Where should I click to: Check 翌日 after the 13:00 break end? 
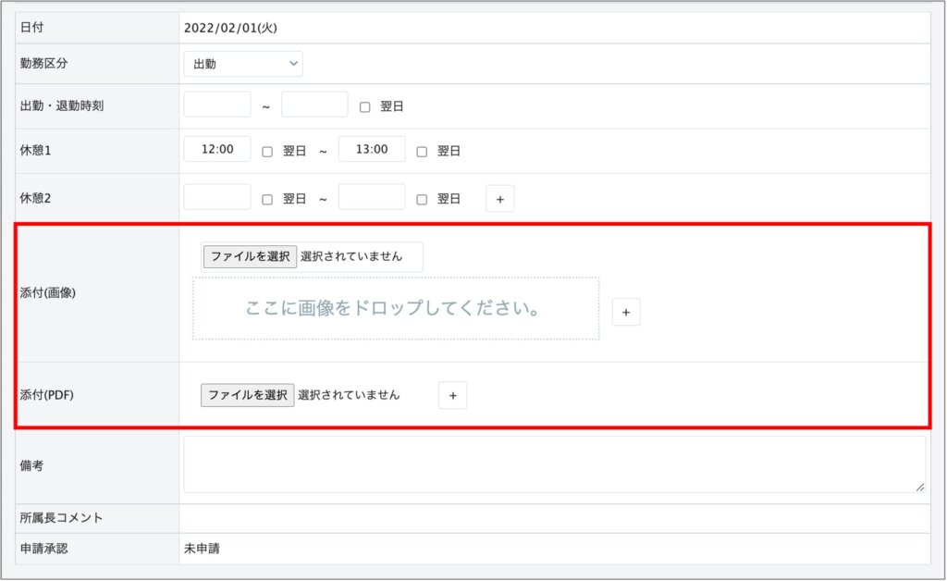point(422,151)
